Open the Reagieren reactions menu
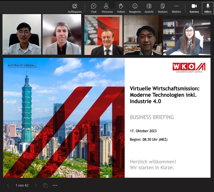 point(135,8)
